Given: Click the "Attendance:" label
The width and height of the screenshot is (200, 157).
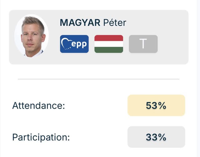Looking at the screenshot, I should coord(38,105).
